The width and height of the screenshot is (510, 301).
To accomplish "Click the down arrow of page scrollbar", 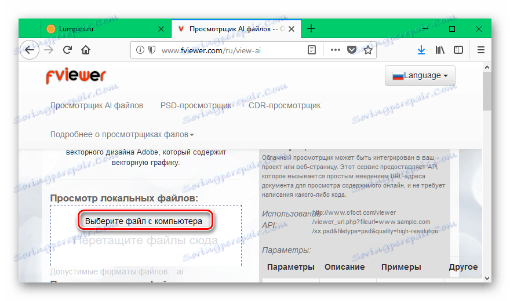I will (x=487, y=278).
